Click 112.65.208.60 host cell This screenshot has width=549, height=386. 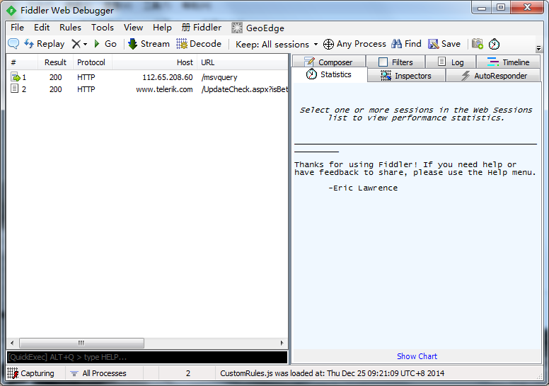coord(168,77)
